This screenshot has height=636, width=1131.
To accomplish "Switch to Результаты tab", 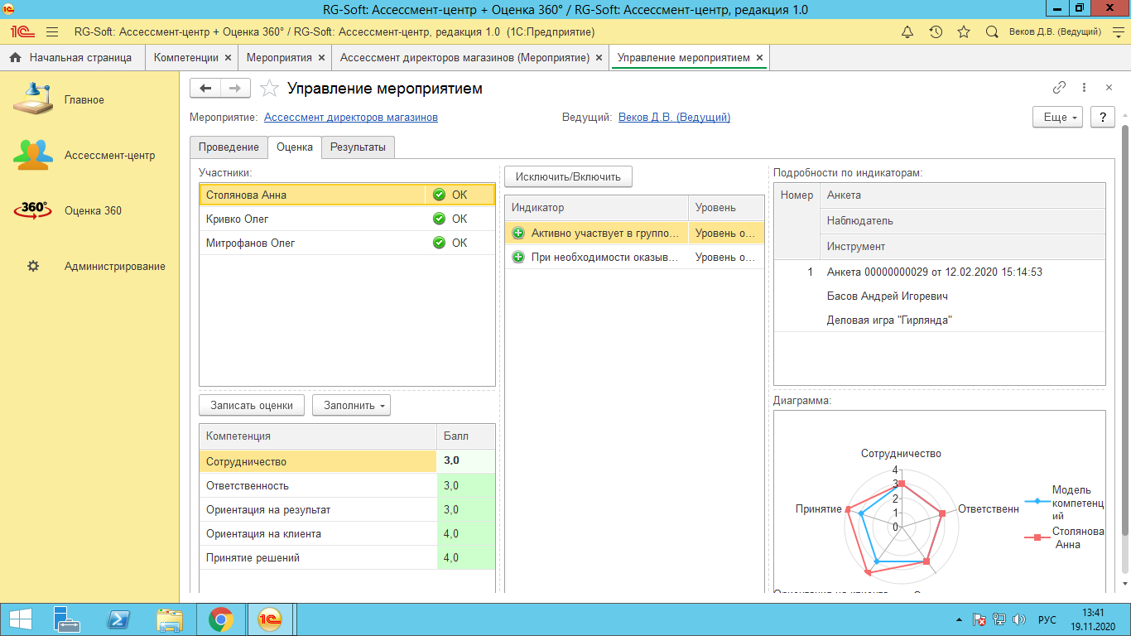I will tap(358, 147).
